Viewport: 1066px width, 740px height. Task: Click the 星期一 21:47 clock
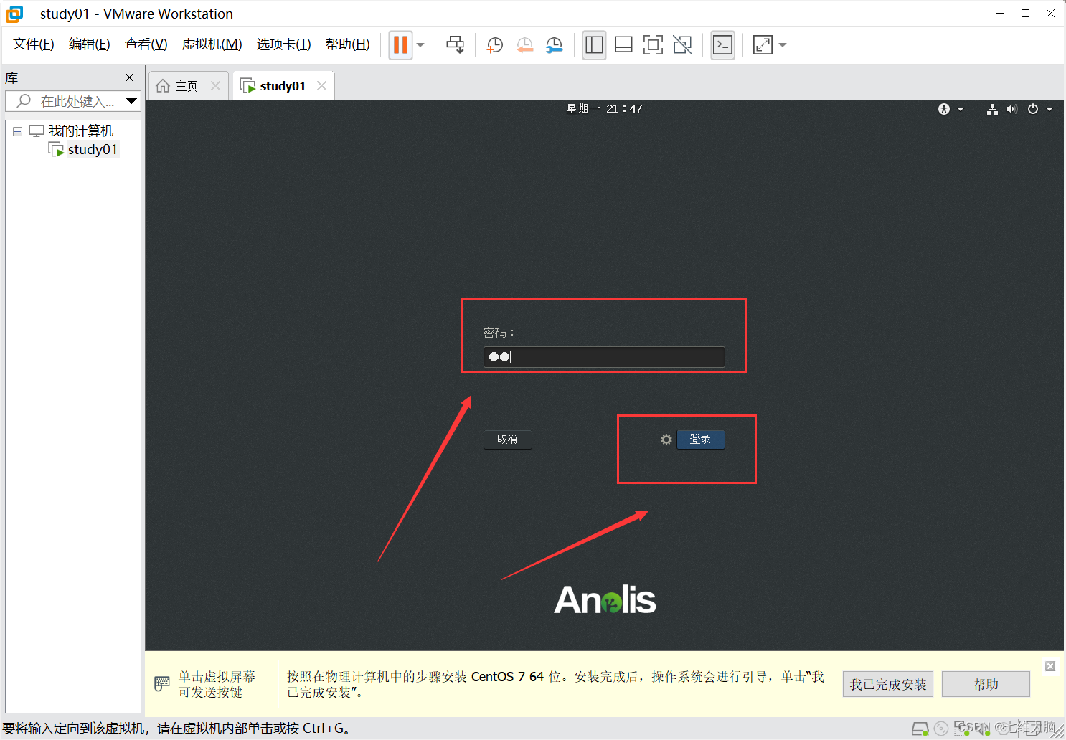[604, 108]
